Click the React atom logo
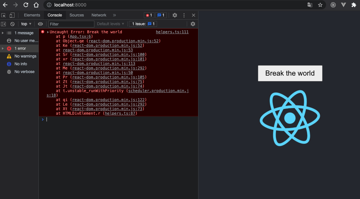360x199 pixels. [290, 118]
